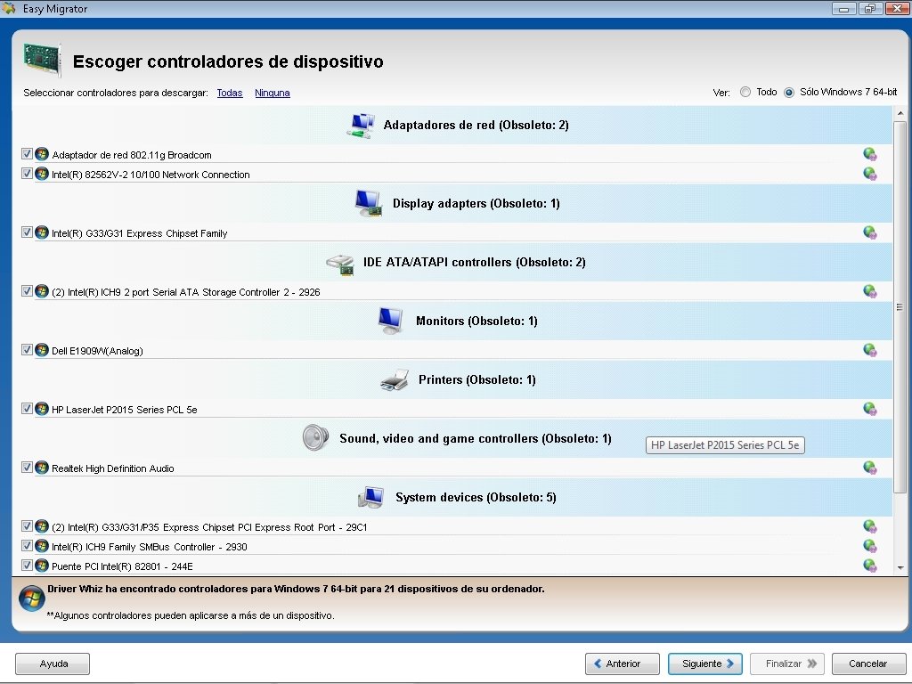912x684 pixels.
Task: Click 'Printers (Obsoleto: 1)' header text
Action: click(477, 379)
